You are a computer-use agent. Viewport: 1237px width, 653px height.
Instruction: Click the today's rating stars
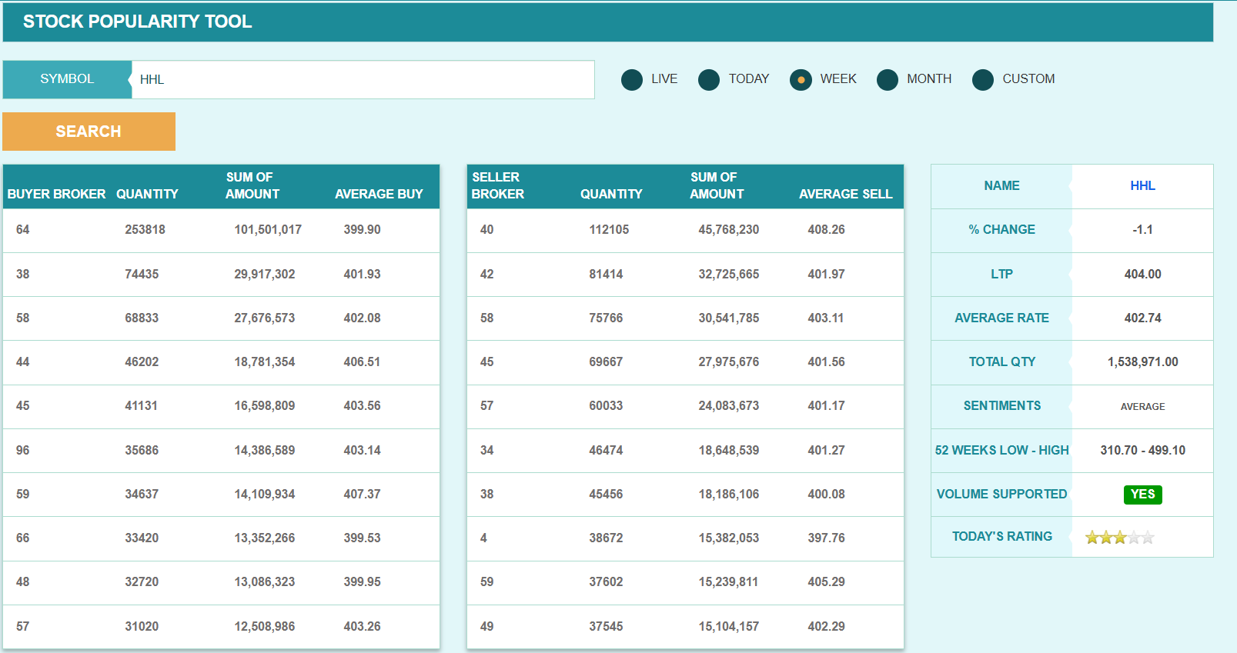(x=1119, y=538)
